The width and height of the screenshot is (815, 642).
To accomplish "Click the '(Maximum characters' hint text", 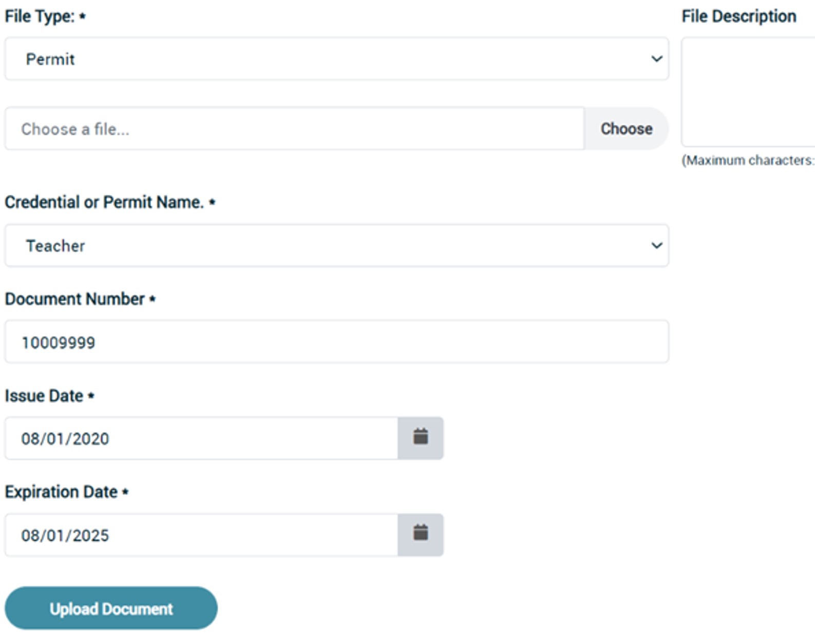I will pos(748,161).
